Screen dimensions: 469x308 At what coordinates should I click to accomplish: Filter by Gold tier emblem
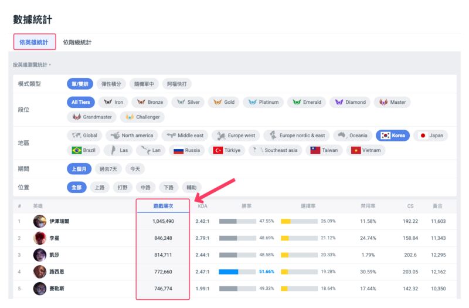click(223, 102)
